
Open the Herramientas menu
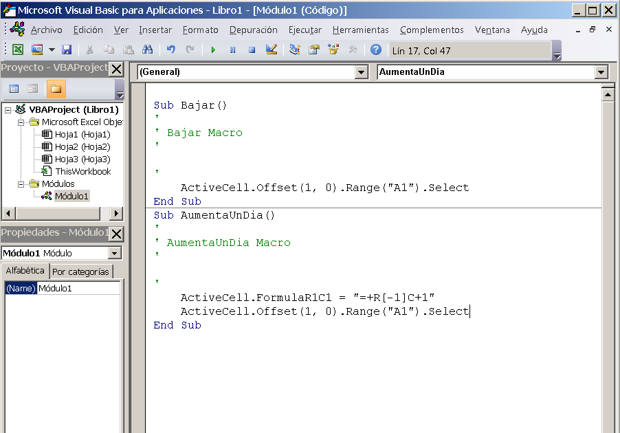pyautogui.click(x=361, y=30)
